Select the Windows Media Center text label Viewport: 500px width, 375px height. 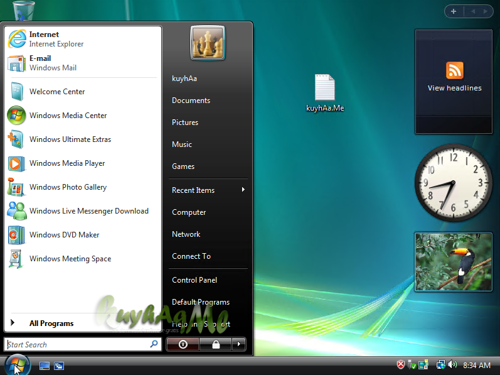[68, 116]
